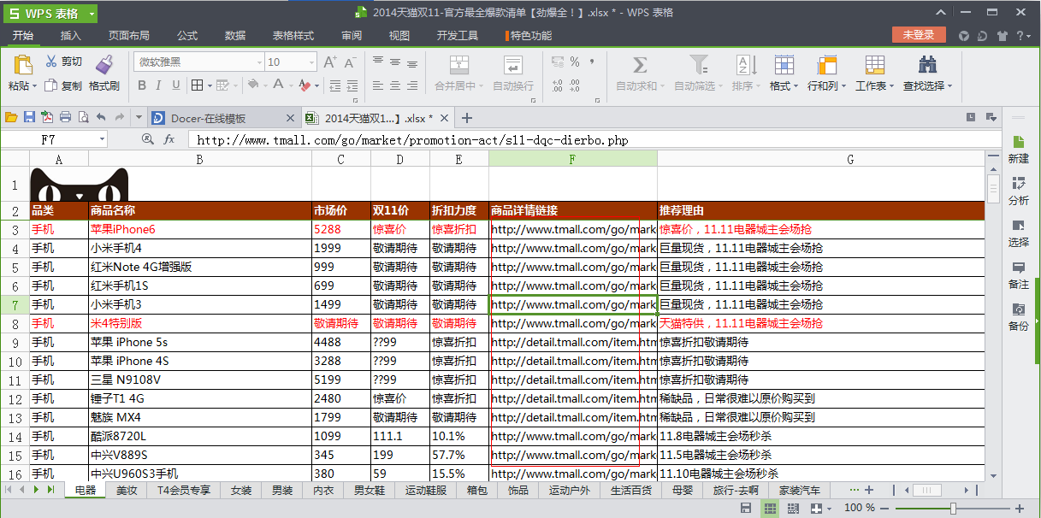Toggle Bold formatting
This screenshot has height=518, width=1041.
point(142,85)
